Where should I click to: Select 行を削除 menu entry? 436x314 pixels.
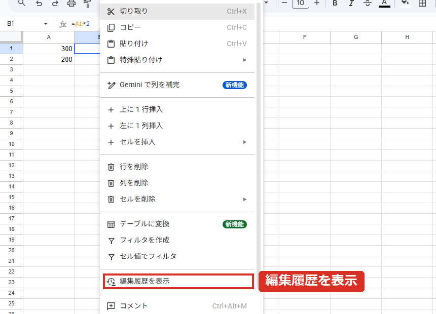click(x=177, y=167)
